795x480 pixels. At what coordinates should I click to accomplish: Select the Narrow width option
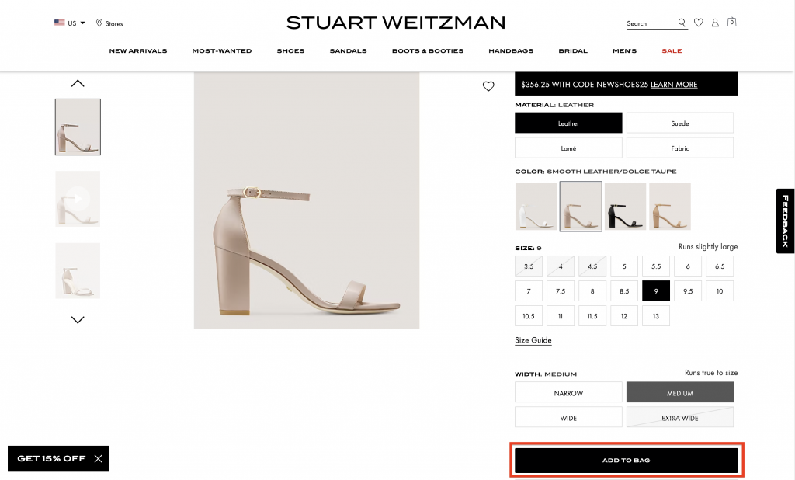(x=568, y=393)
